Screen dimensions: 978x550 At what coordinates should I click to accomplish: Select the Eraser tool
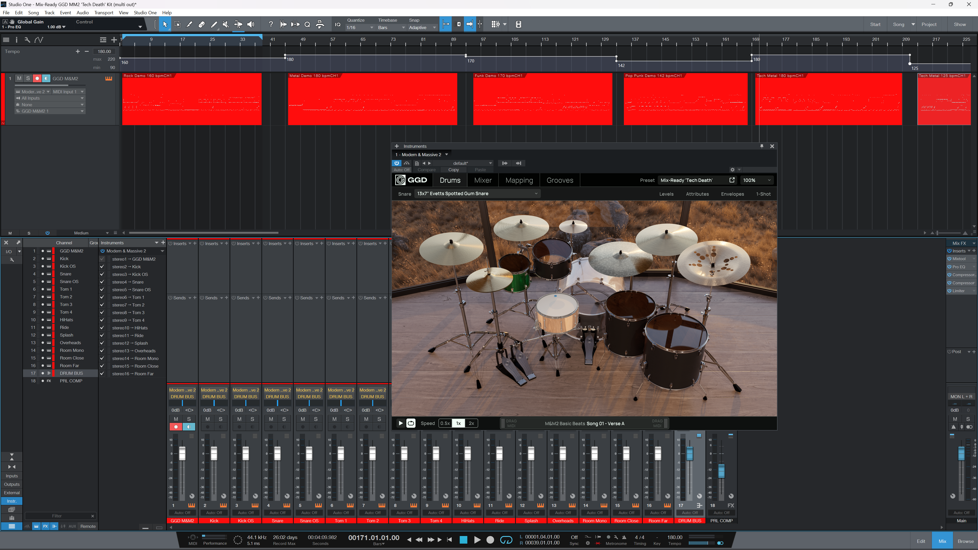pos(202,24)
